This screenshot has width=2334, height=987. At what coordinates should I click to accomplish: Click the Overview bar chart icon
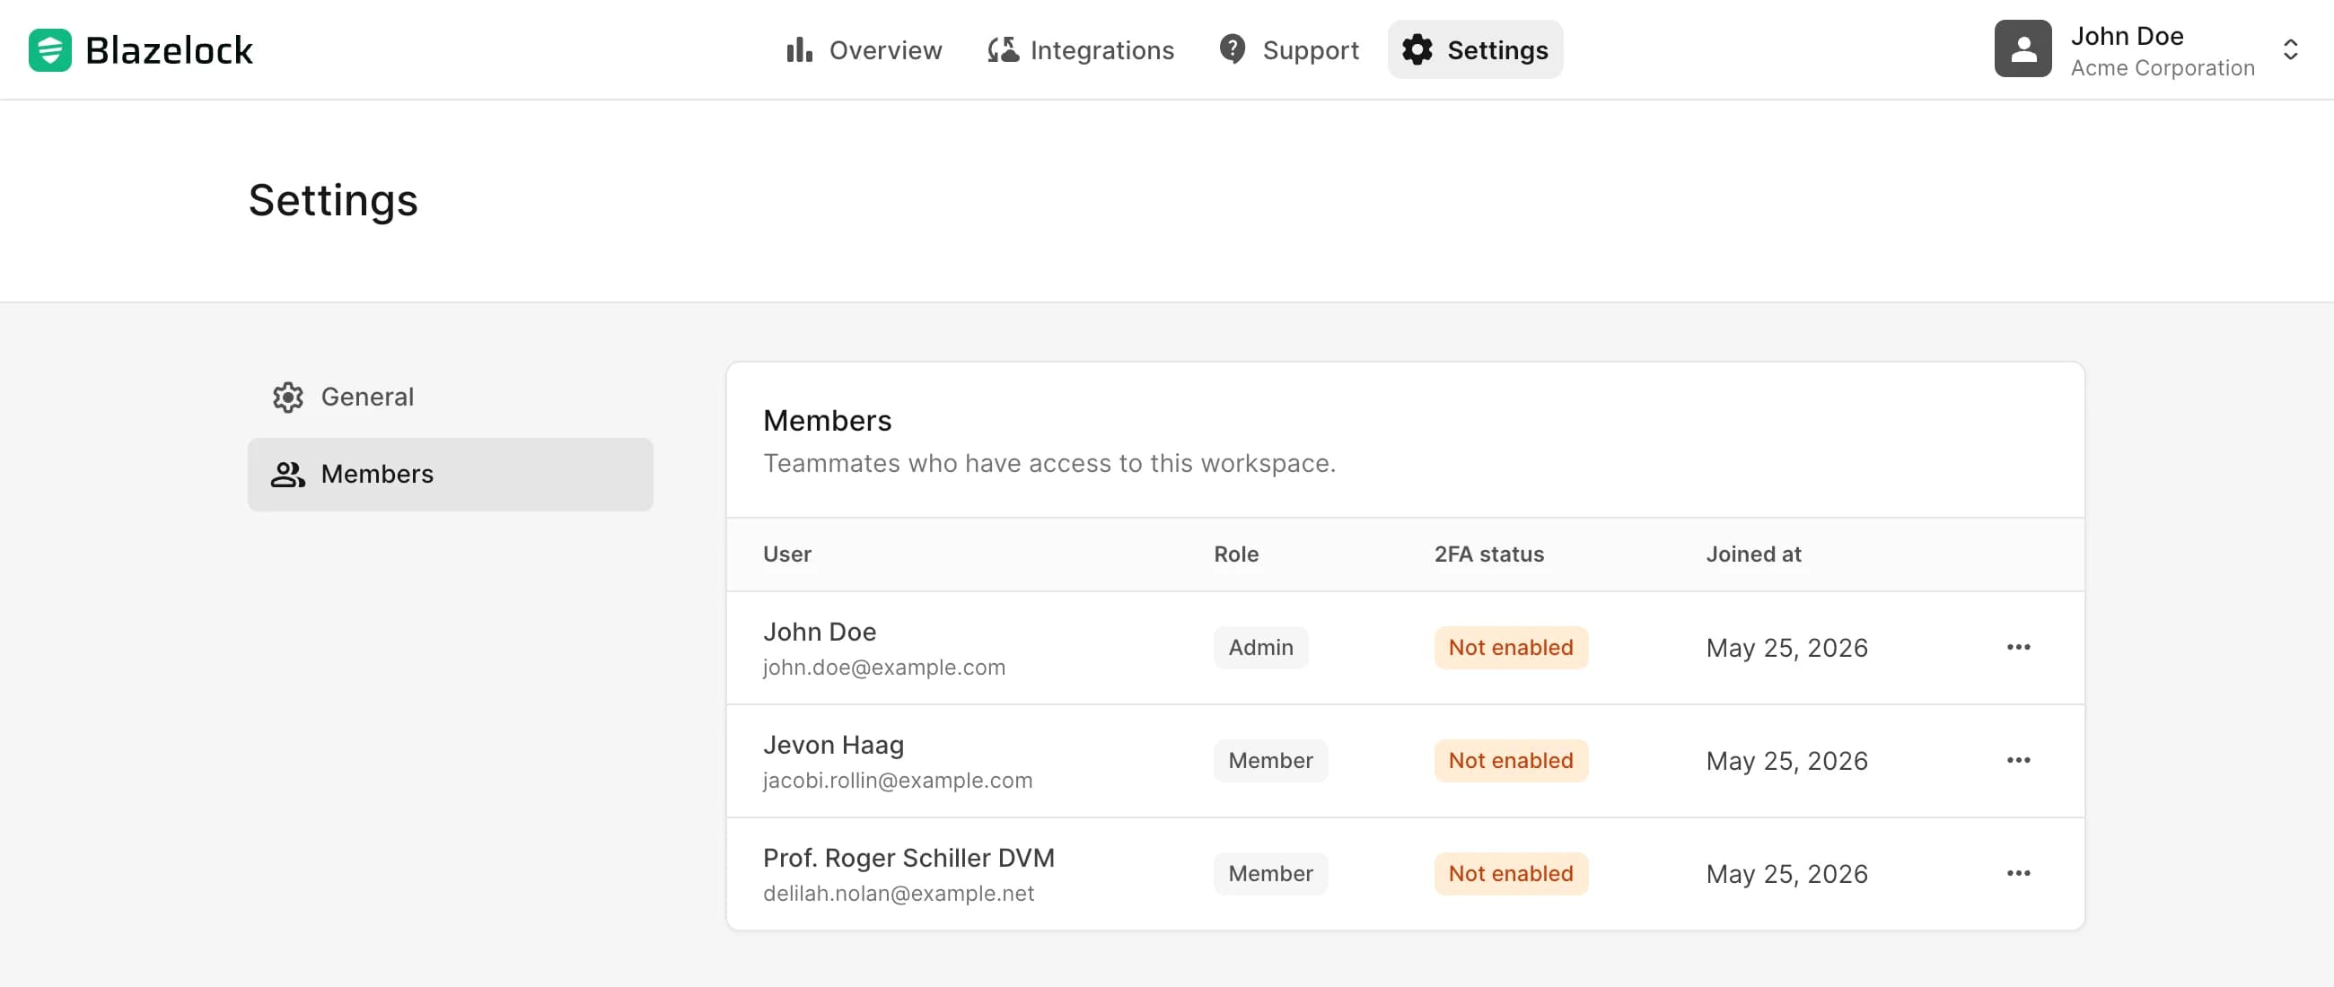[x=799, y=50]
